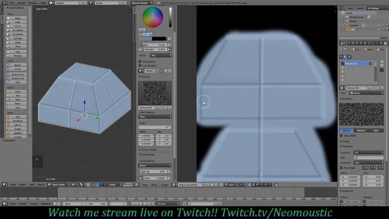Screen dimensions: 389x219
Task: Add a Cube mesh primitive
Action: (16, 22)
